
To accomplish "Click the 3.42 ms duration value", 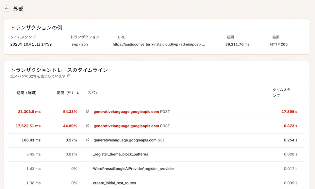I will (34, 154).
